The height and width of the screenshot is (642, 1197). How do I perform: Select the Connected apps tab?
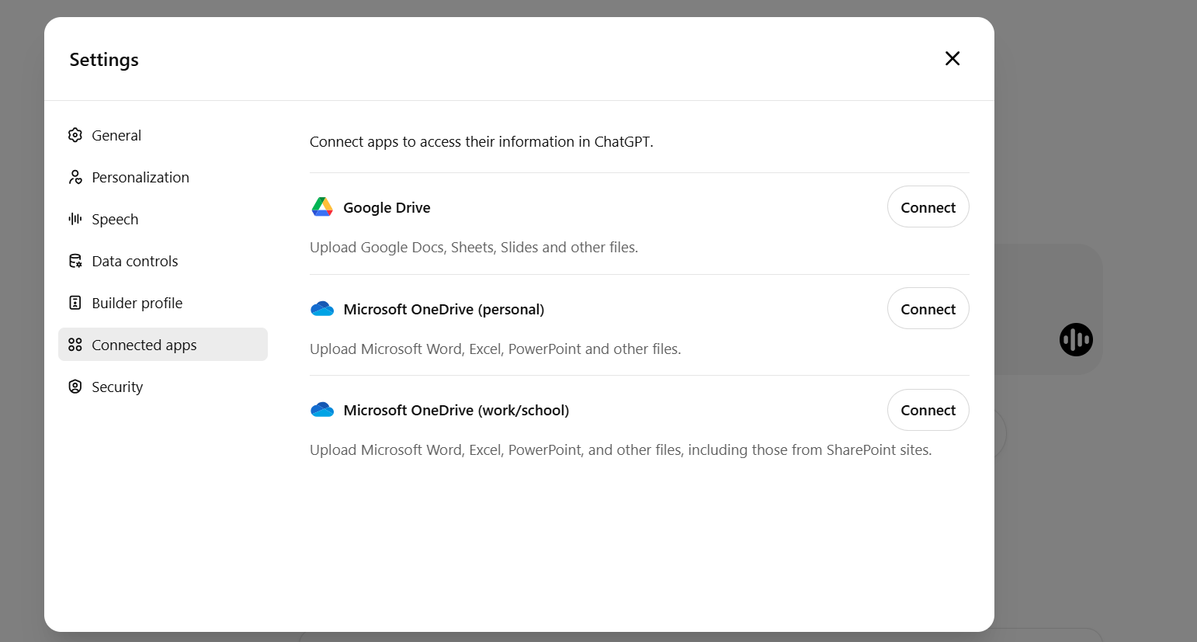(x=163, y=345)
